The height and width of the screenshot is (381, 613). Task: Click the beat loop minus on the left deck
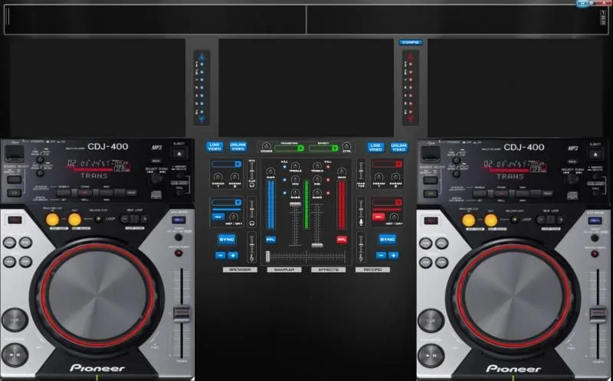point(125,219)
